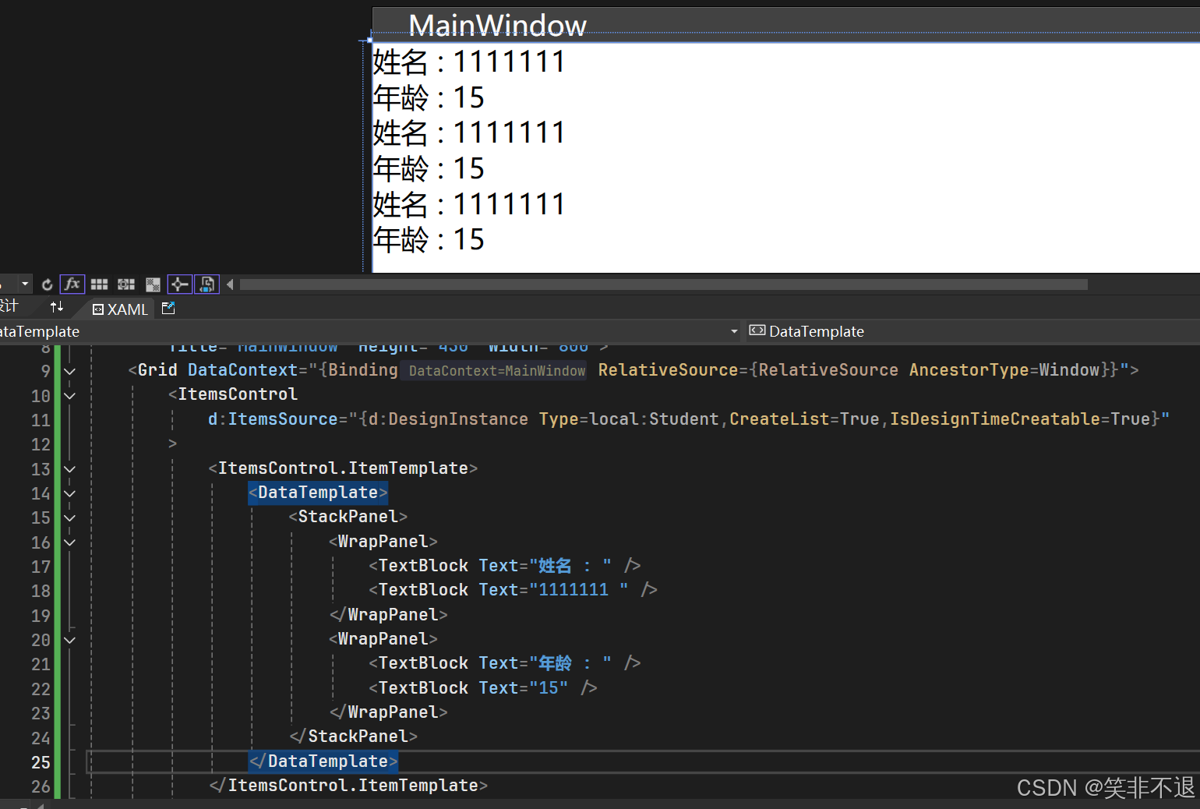1200x809 pixels.
Task: Select the third '年龄：15' row in designer
Action: coord(429,239)
